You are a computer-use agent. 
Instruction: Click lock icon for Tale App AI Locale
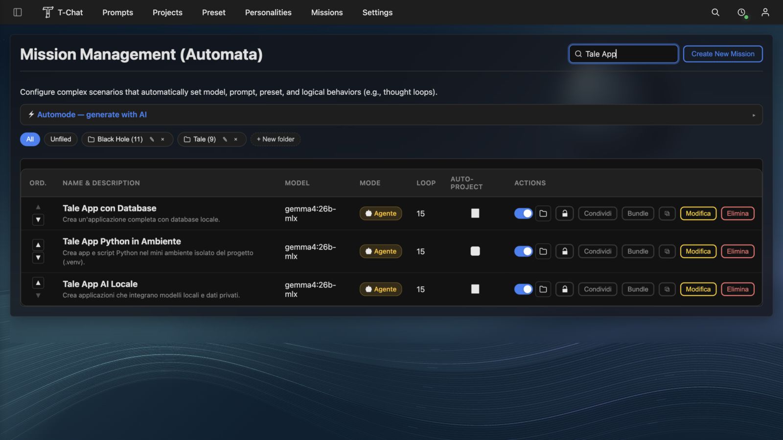point(565,289)
